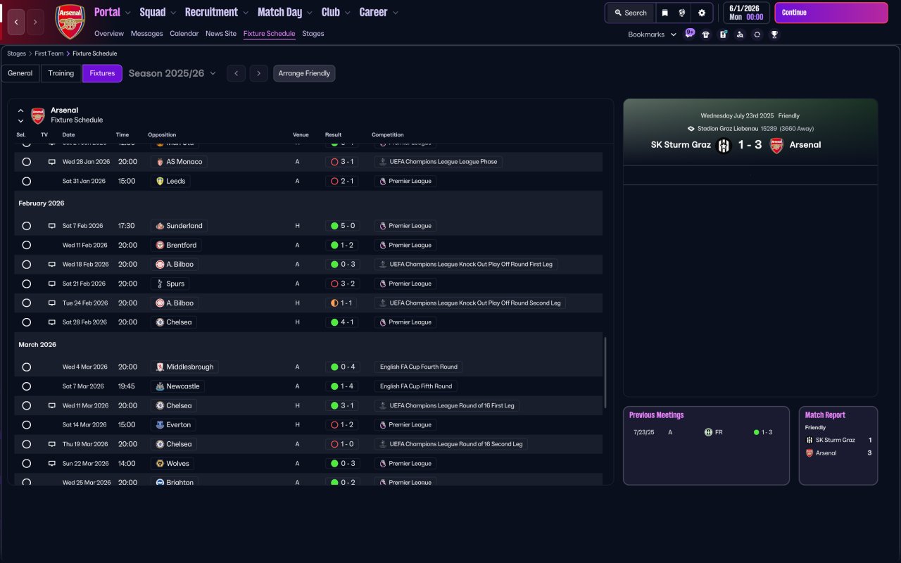Select the Newcastle fixture radio button
The height and width of the screenshot is (563, 901).
pyautogui.click(x=27, y=386)
